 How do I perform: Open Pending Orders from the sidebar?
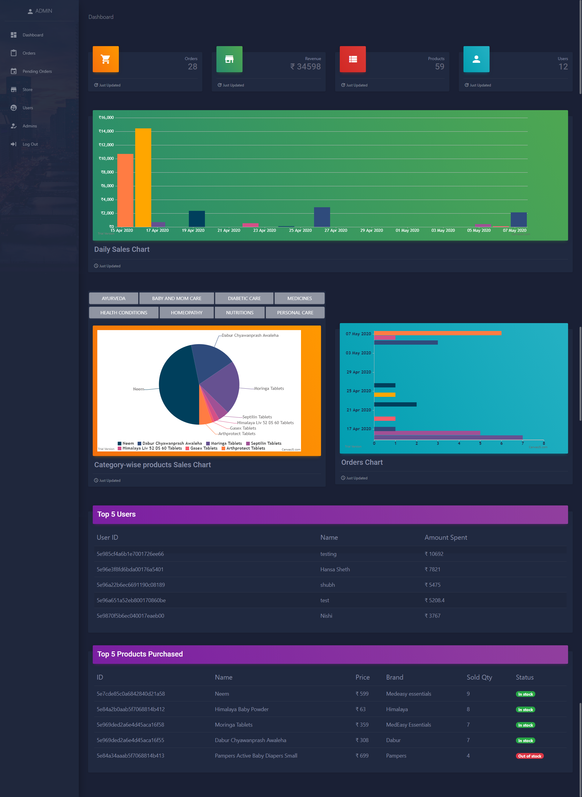pyautogui.click(x=39, y=71)
